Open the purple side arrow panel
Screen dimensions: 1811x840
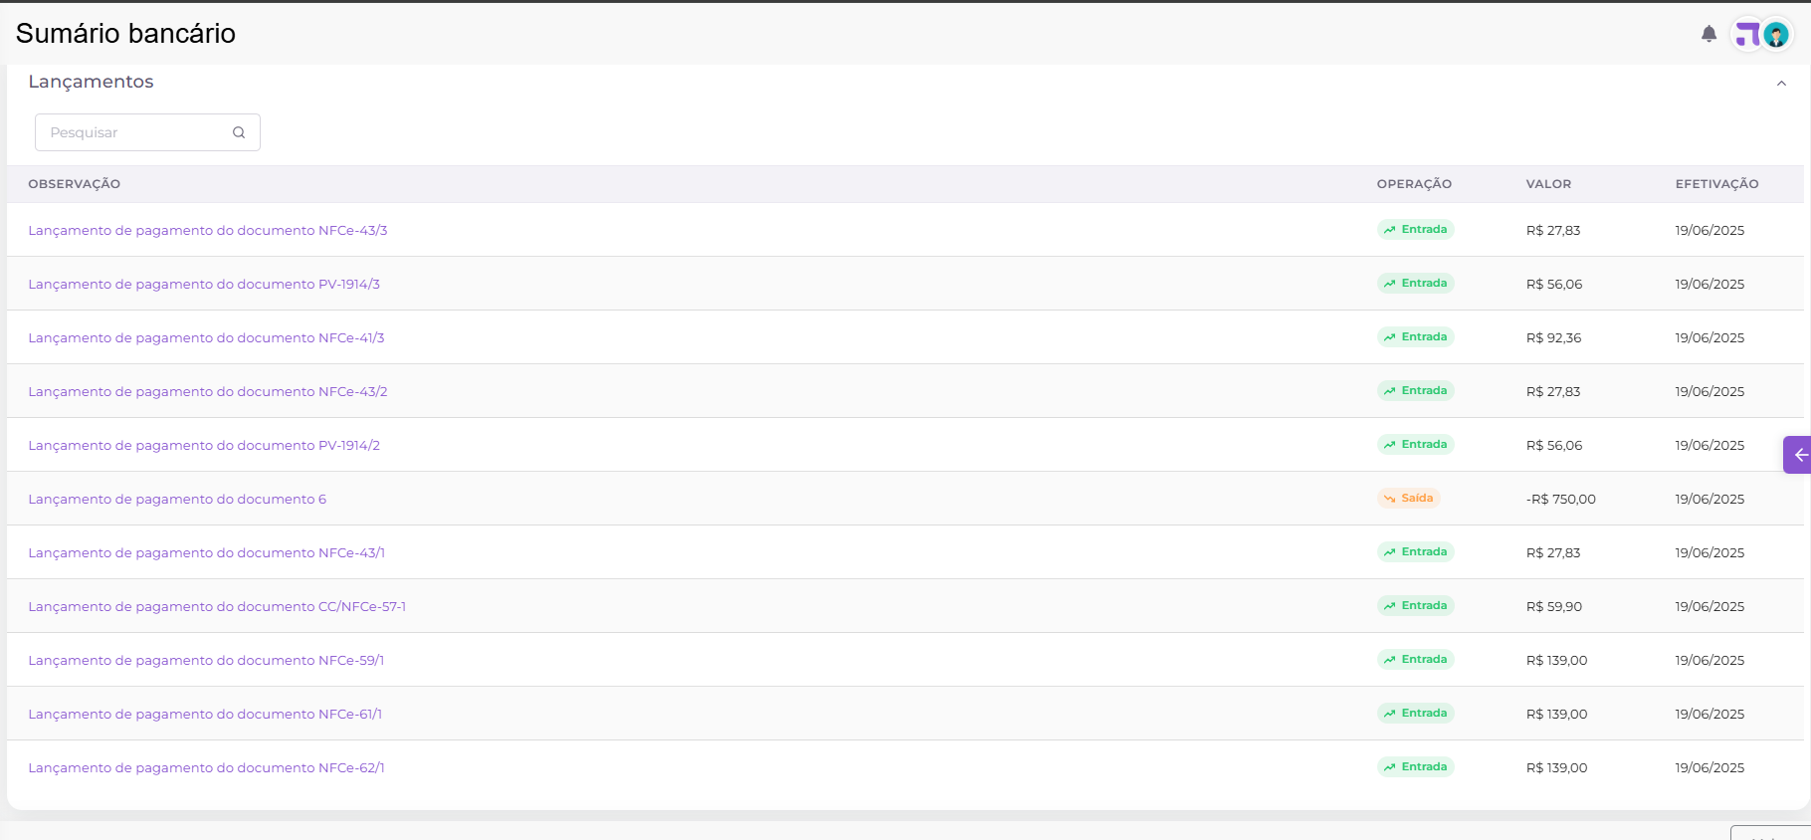pyautogui.click(x=1798, y=455)
